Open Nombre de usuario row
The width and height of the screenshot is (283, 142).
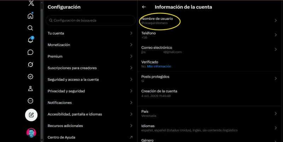(209, 21)
